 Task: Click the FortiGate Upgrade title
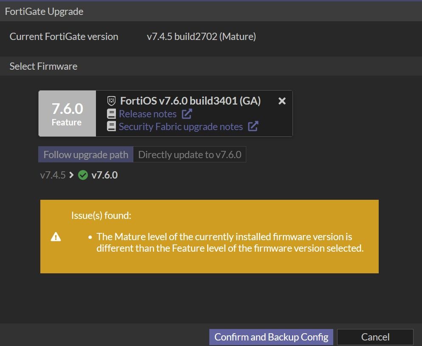[x=44, y=11]
